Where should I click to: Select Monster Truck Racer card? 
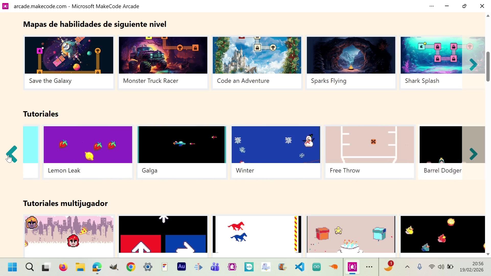tap(163, 62)
